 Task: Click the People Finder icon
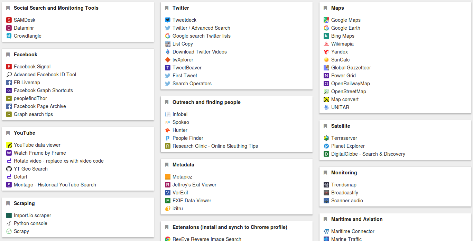(x=168, y=138)
